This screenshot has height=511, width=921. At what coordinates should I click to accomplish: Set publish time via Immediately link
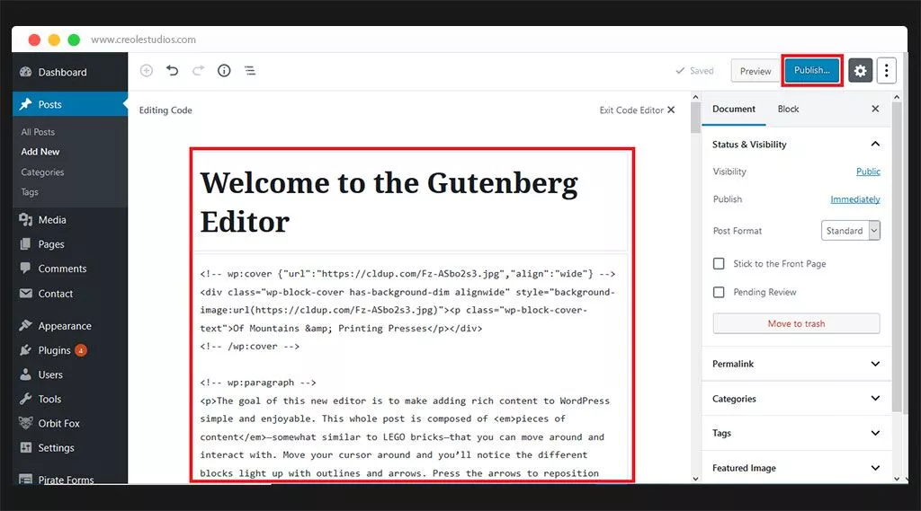coord(854,199)
